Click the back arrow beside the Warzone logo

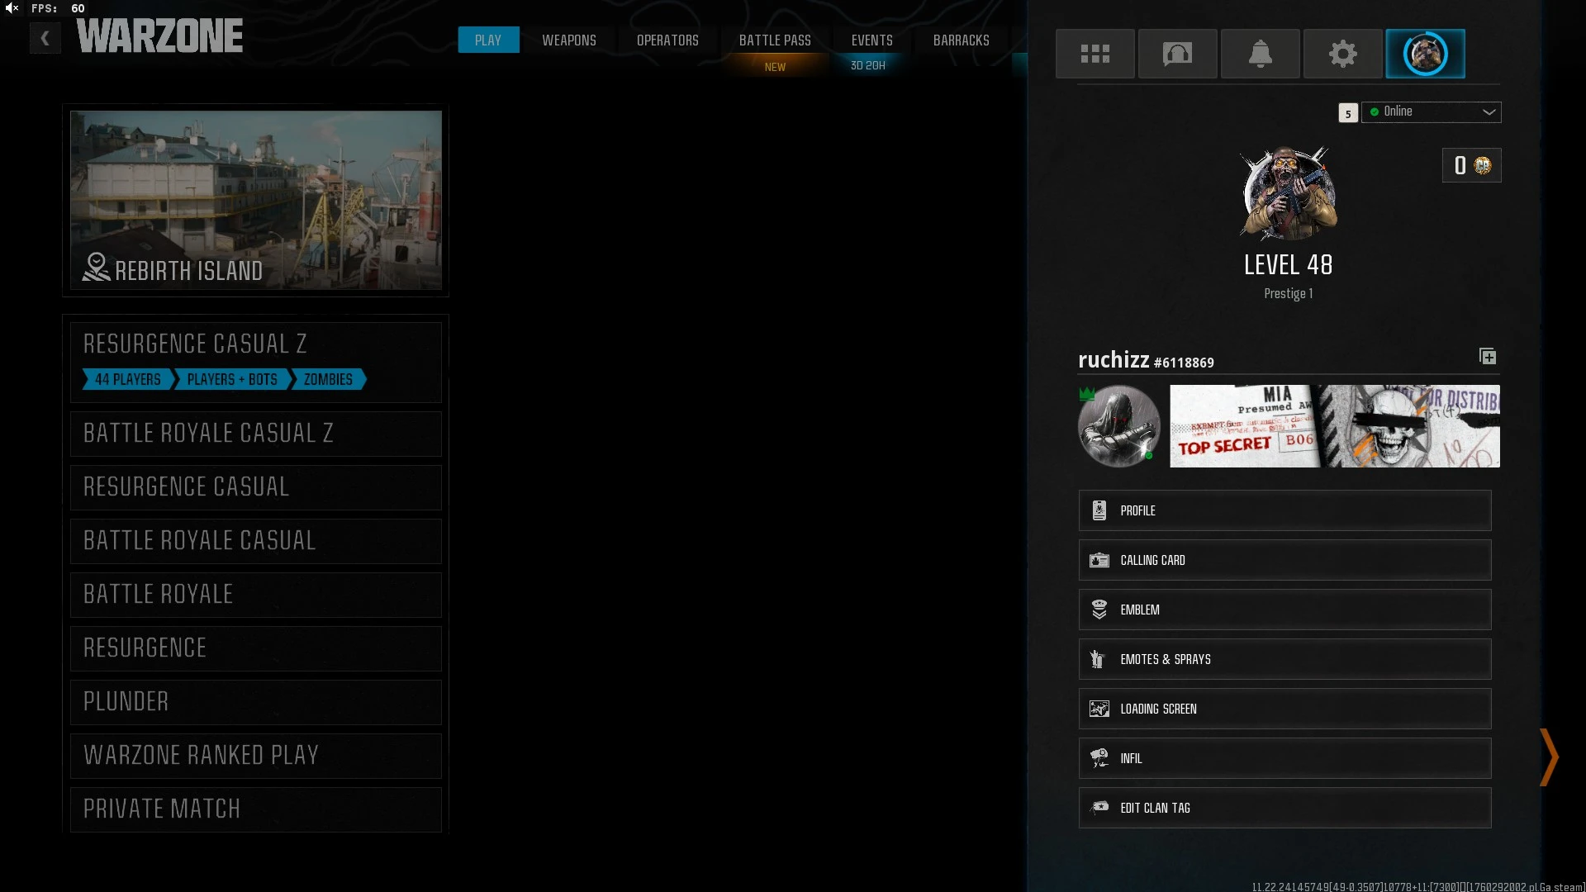[45, 38]
